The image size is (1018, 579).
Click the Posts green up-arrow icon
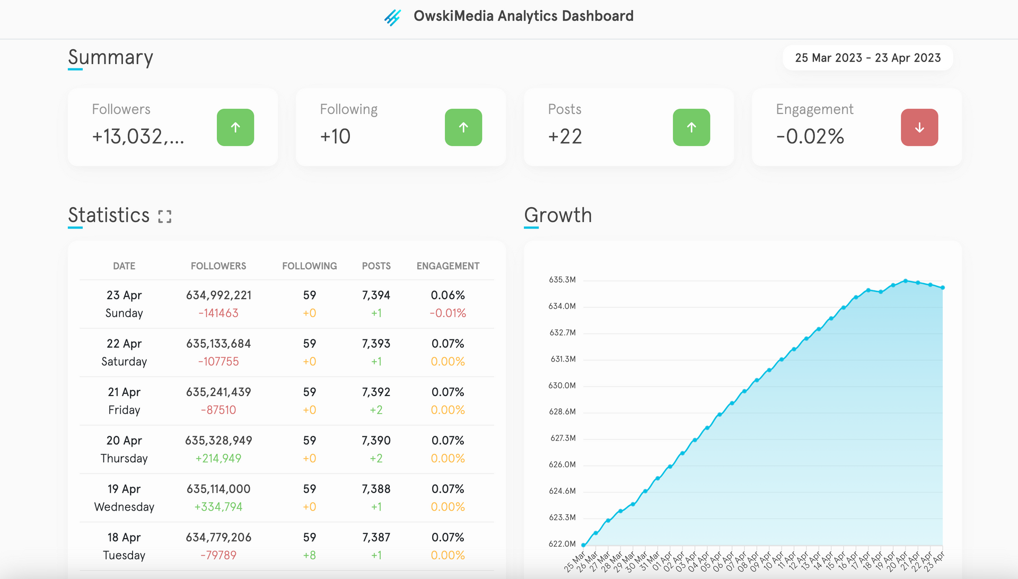point(691,127)
